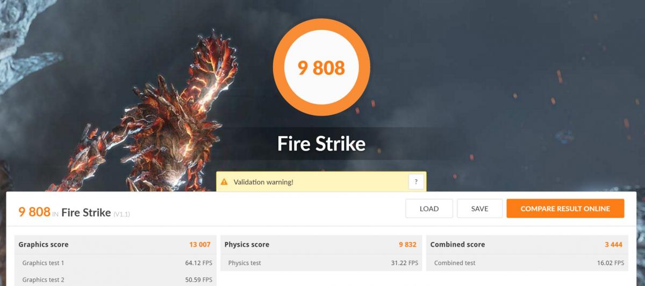
Task: Click the Graphics test 1 row
Action: pyautogui.click(x=116, y=263)
